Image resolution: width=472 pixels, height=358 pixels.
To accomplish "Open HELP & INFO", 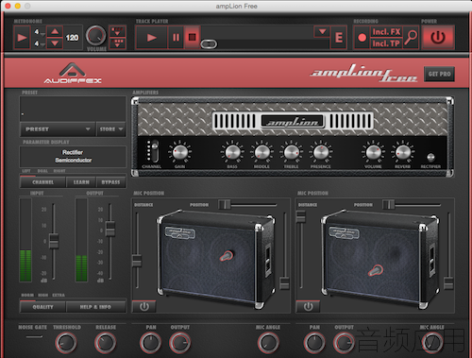I will point(95,307).
